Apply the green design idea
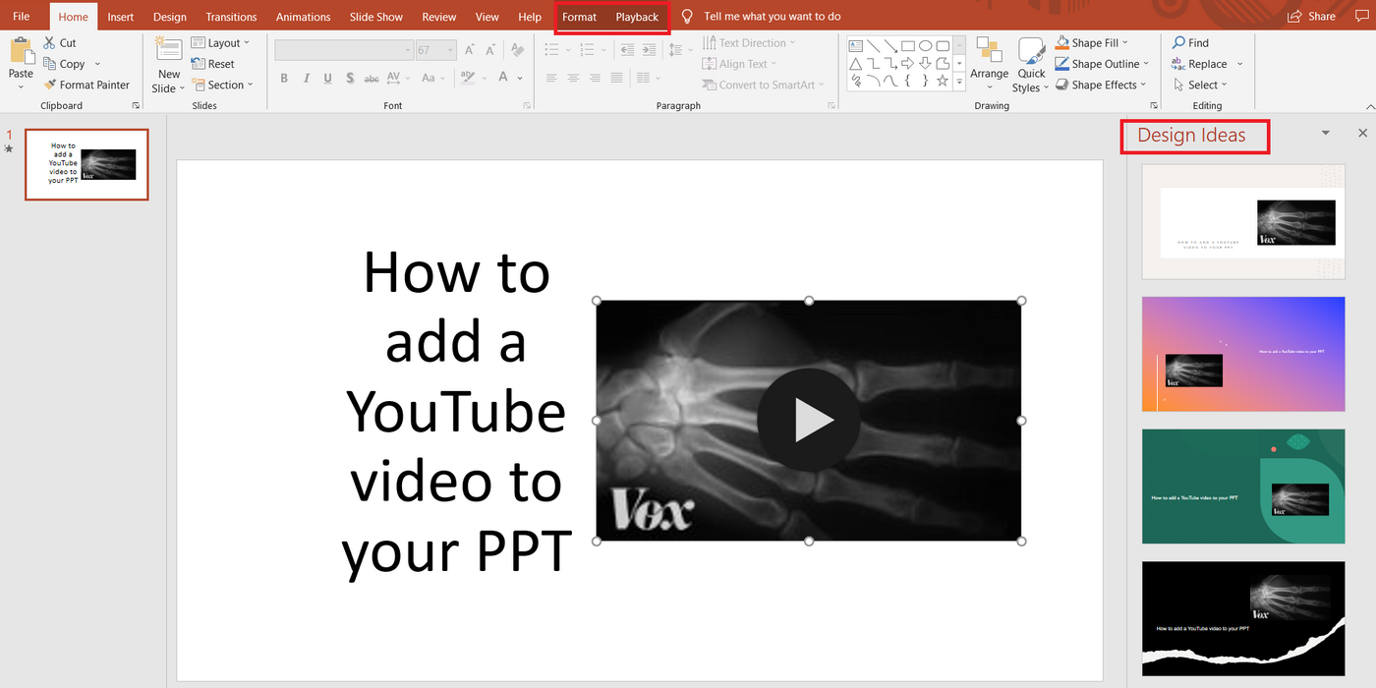The height and width of the screenshot is (688, 1376). 1243,487
